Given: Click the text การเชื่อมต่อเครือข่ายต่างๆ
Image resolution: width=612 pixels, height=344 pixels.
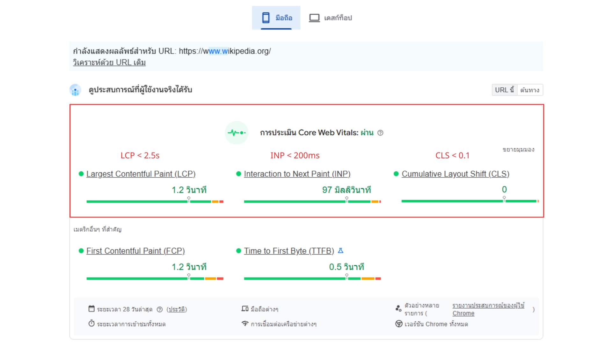Looking at the screenshot, I should tap(284, 324).
